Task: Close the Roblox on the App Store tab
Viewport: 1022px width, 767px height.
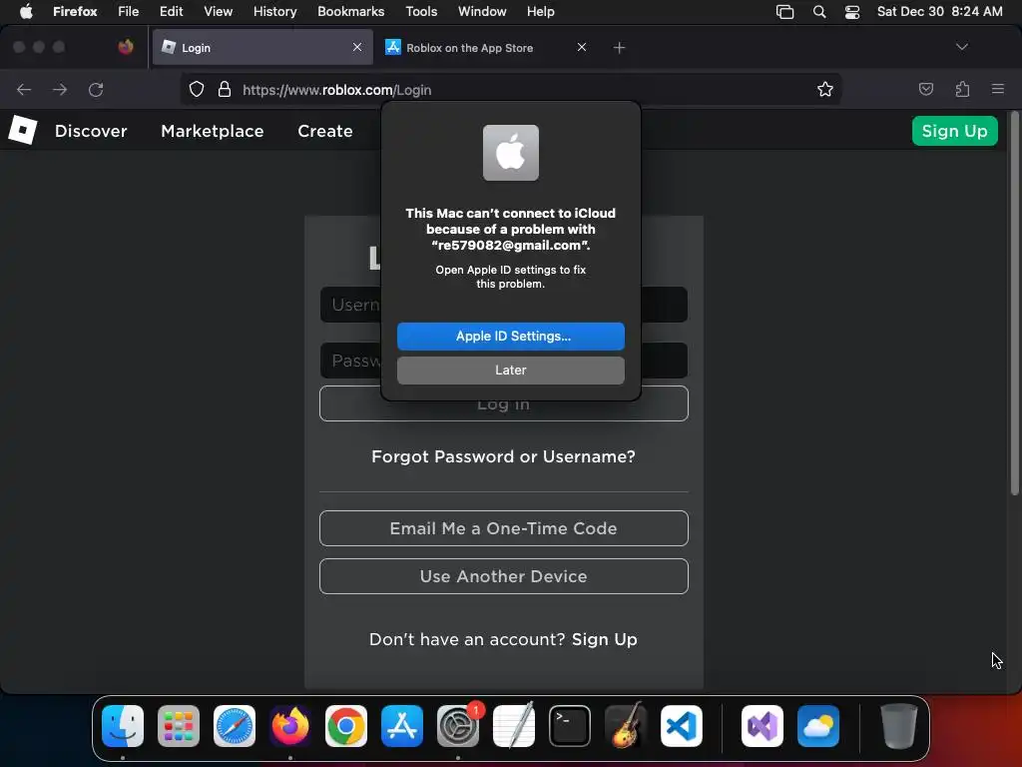Action: (x=582, y=47)
